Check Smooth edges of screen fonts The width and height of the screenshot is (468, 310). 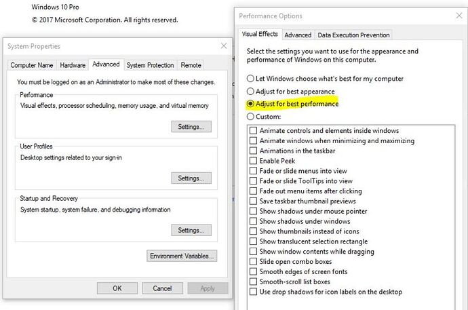point(254,272)
